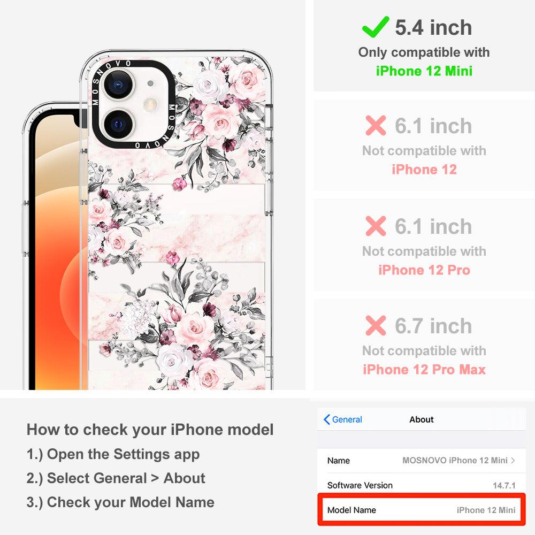The width and height of the screenshot is (535, 535).
Task: Open the Name row chevron for MOSNOVO iPhone
Action: point(513,460)
